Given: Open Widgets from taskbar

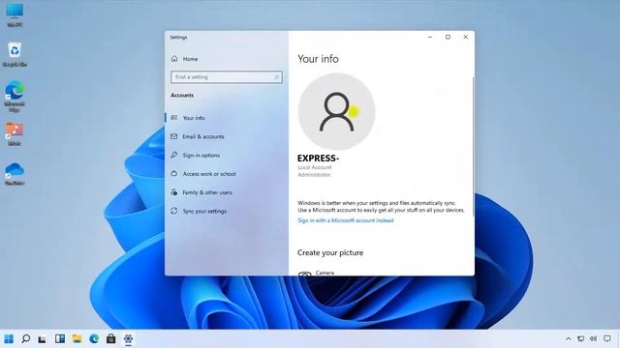Looking at the screenshot, I should 60,338.
